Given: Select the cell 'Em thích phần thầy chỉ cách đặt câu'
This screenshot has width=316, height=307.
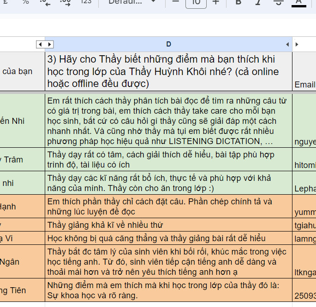Looking at the screenshot, I should click(168, 206).
